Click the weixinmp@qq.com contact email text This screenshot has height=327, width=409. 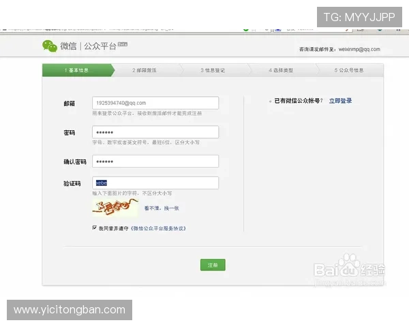point(359,49)
